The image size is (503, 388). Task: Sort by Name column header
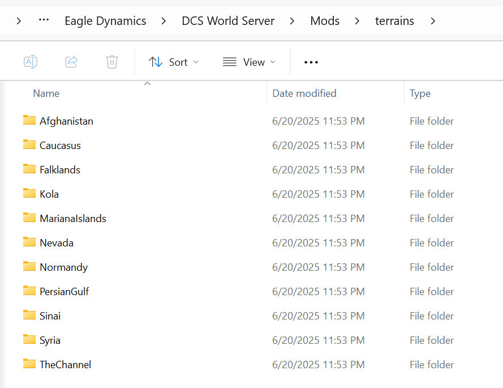[46, 93]
